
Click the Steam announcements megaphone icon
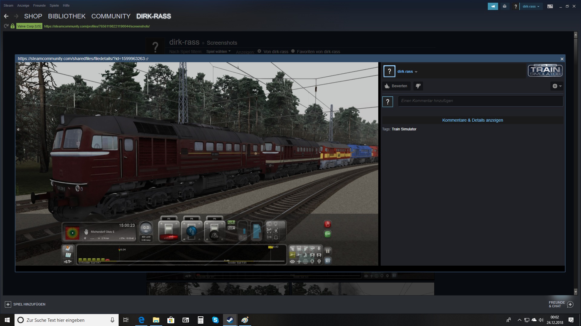coord(493,6)
